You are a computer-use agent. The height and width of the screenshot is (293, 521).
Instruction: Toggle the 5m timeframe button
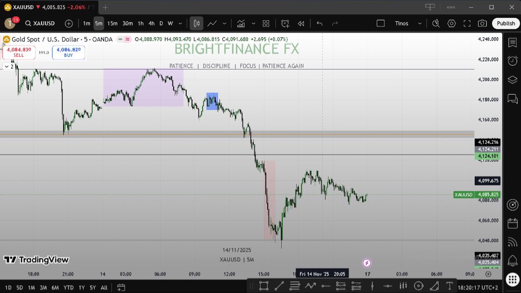click(x=99, y=23)
